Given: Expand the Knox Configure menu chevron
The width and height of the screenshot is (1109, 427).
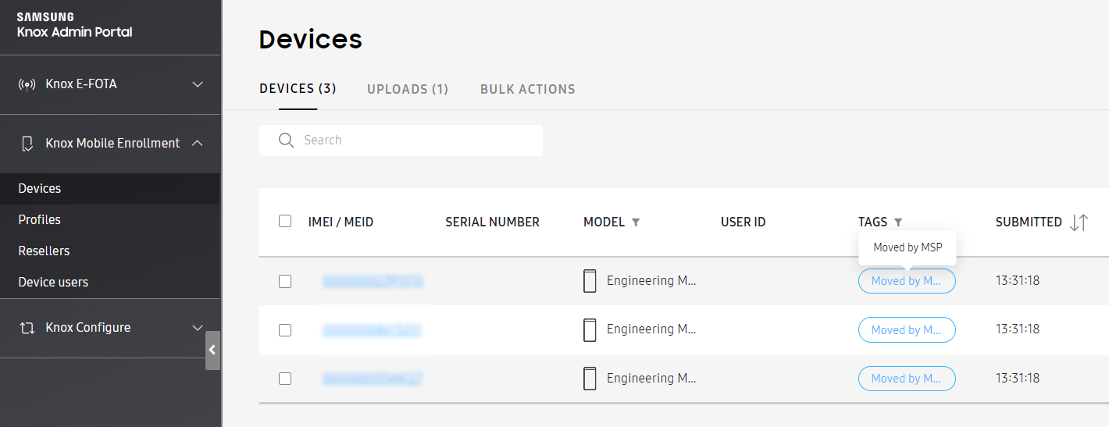Looking at the screenshot, I should [x=198, y=328].
